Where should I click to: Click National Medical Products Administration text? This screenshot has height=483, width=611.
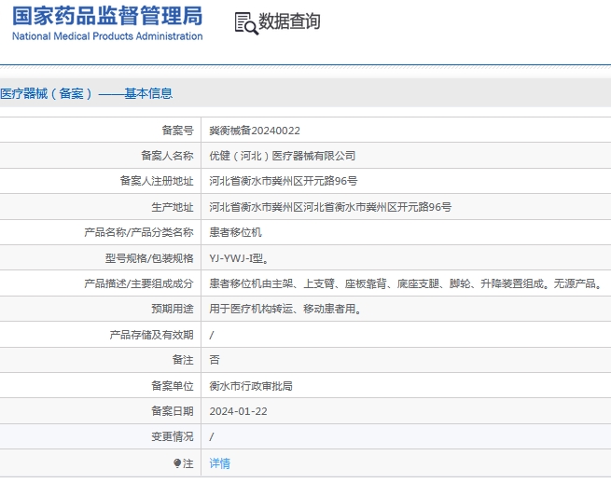(107, 36)
